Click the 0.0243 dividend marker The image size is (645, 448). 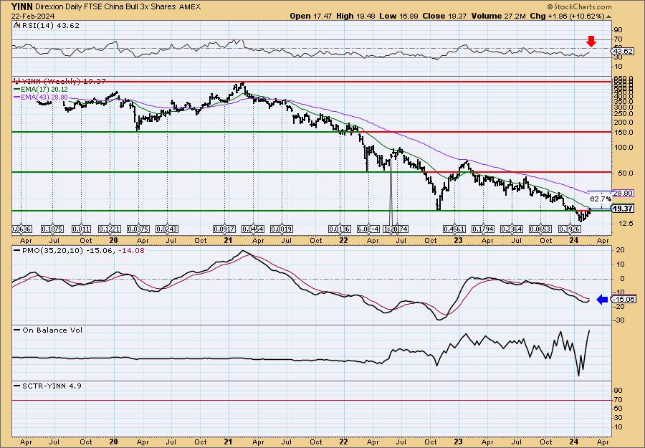[167, 229]
